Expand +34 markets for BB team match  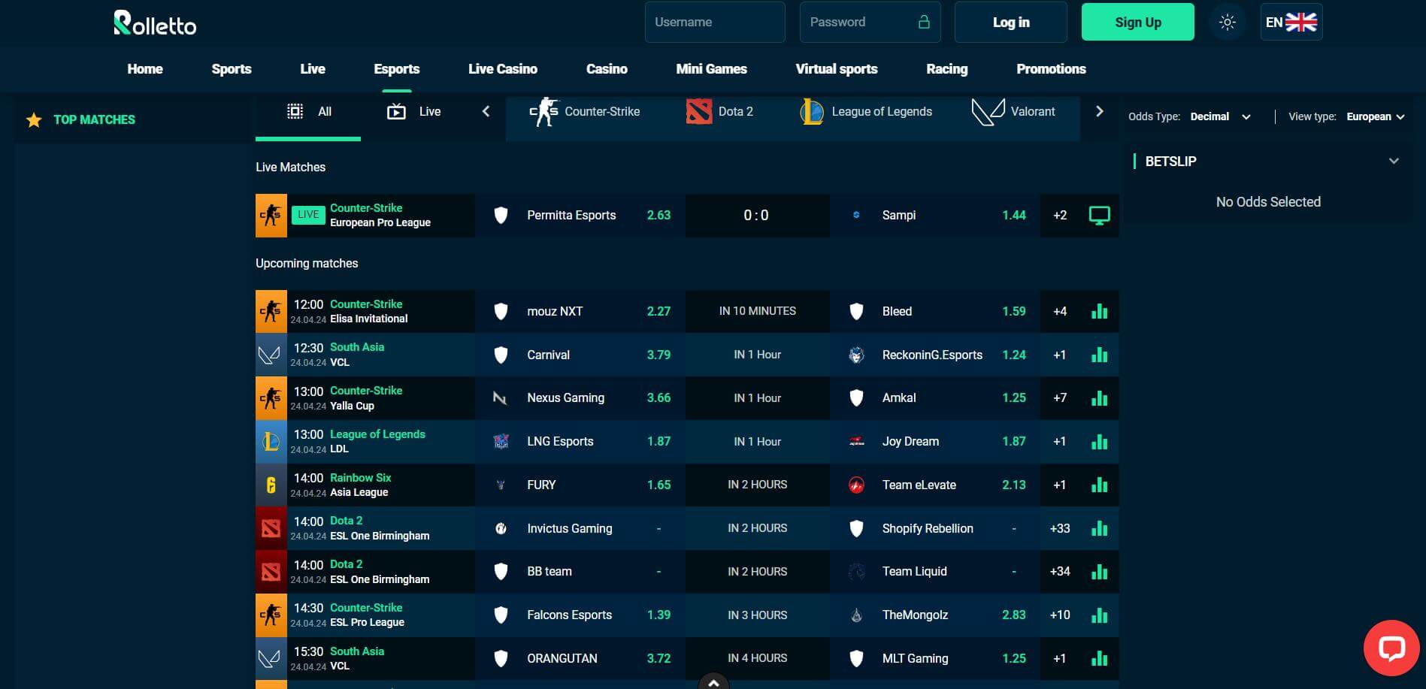1059,572
